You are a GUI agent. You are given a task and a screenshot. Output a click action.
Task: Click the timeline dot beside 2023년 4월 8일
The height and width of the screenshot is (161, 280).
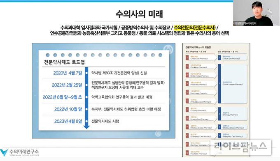(x=86, y=121)
